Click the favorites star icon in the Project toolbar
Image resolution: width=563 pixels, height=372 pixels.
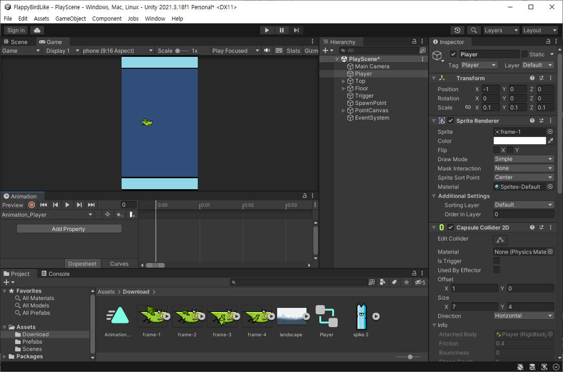pyautogui.click(x=406, y=283)
